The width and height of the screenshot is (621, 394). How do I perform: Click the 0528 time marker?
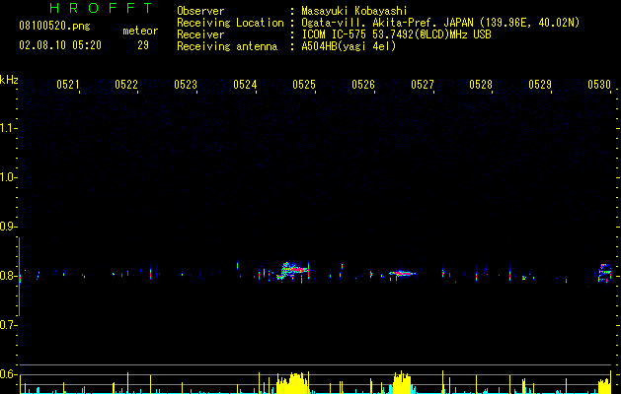point(481,85)
